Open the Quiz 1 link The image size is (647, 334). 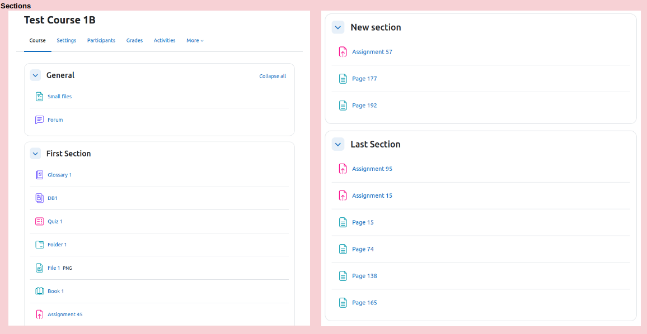pyautogui.click(x=55, y=221)
